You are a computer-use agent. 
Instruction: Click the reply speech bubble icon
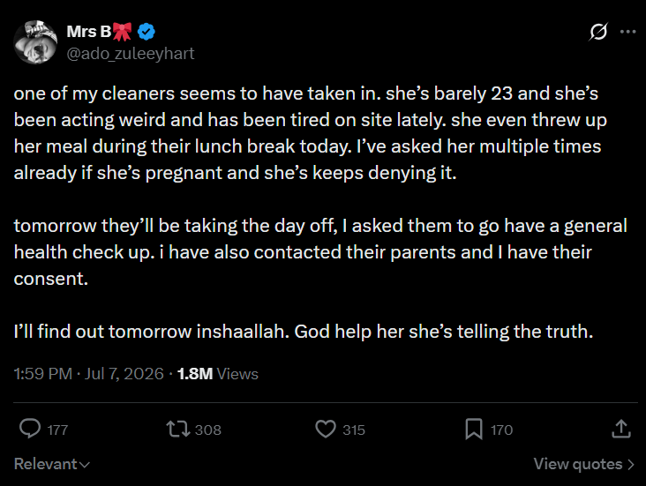[30, 429]
